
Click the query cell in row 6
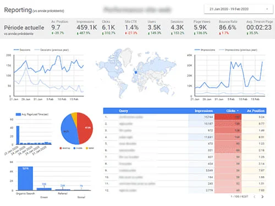(127, 150)
